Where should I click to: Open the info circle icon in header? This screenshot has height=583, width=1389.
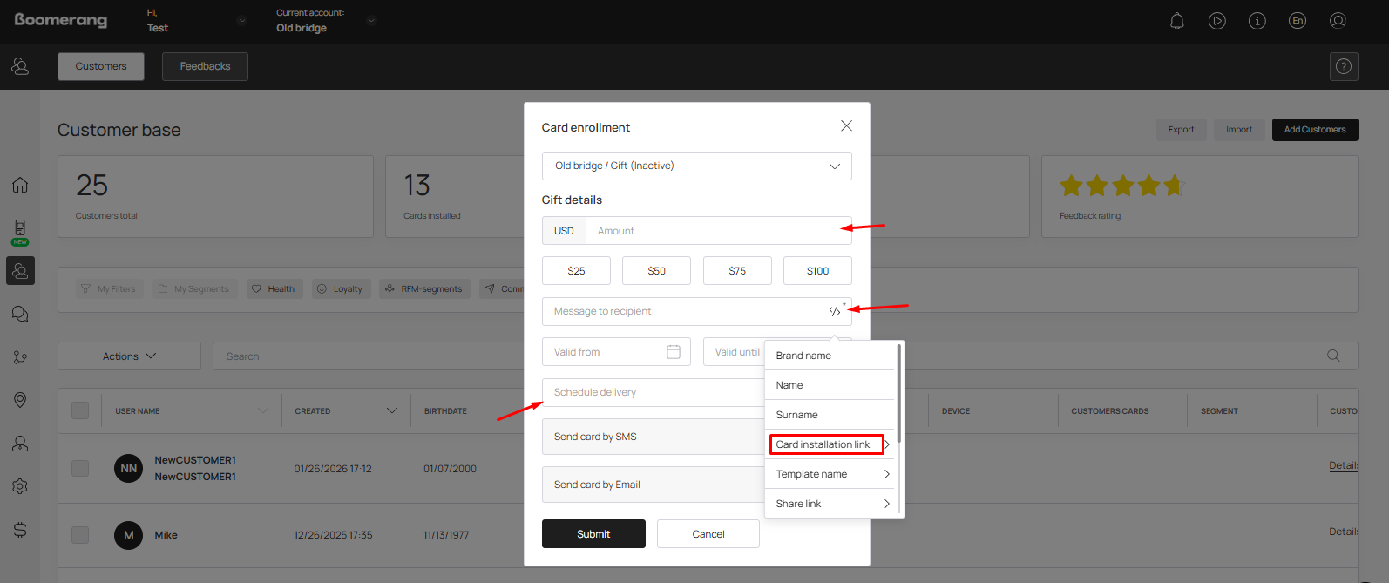[x=1257, y=21]
